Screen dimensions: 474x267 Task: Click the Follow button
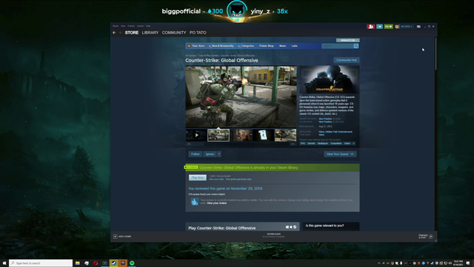click(196, 154)
